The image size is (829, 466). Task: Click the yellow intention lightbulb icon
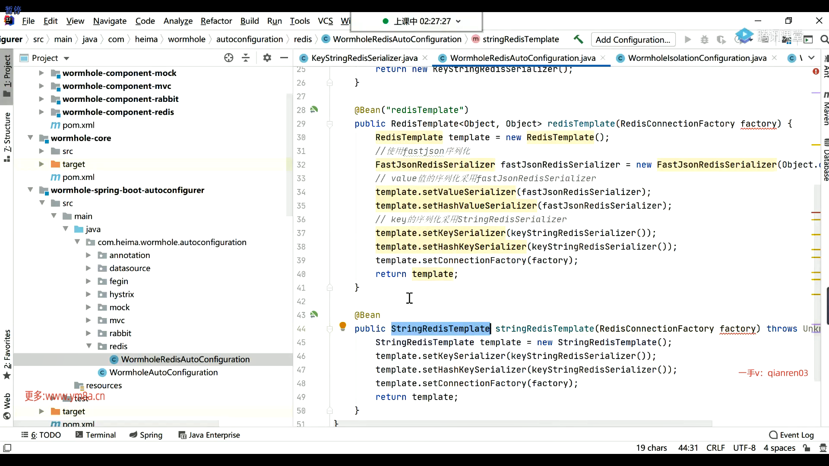343,326
